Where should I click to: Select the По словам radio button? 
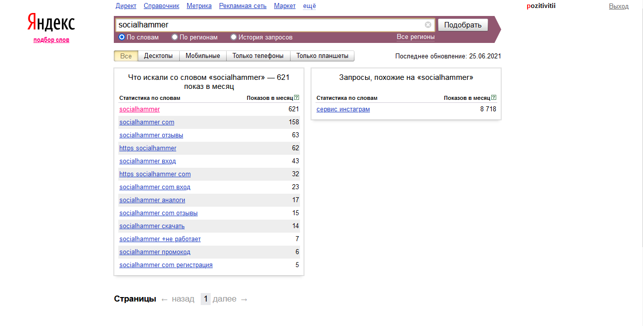tap(122, 37)
